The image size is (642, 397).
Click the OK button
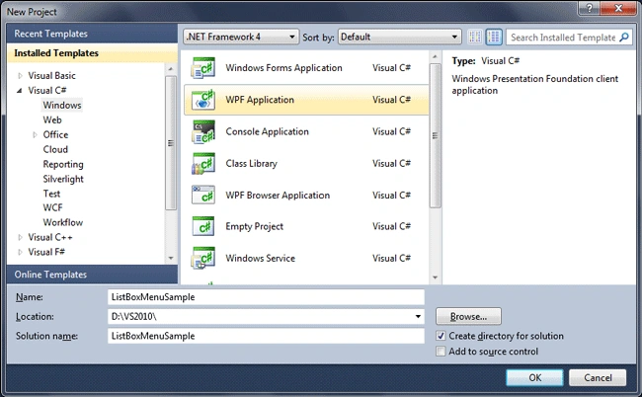(534, 377)
